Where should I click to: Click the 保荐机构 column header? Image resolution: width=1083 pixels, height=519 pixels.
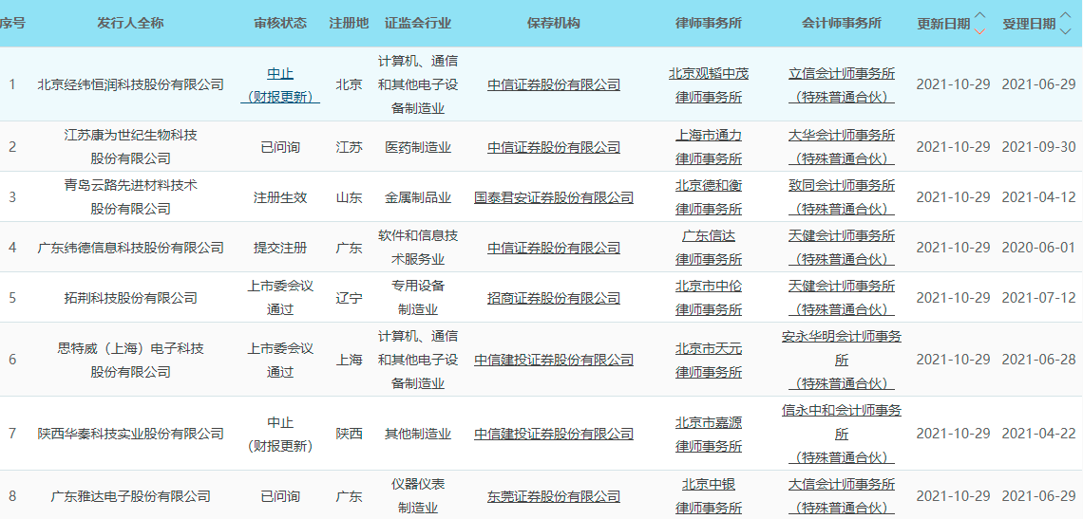pos(553,23)
